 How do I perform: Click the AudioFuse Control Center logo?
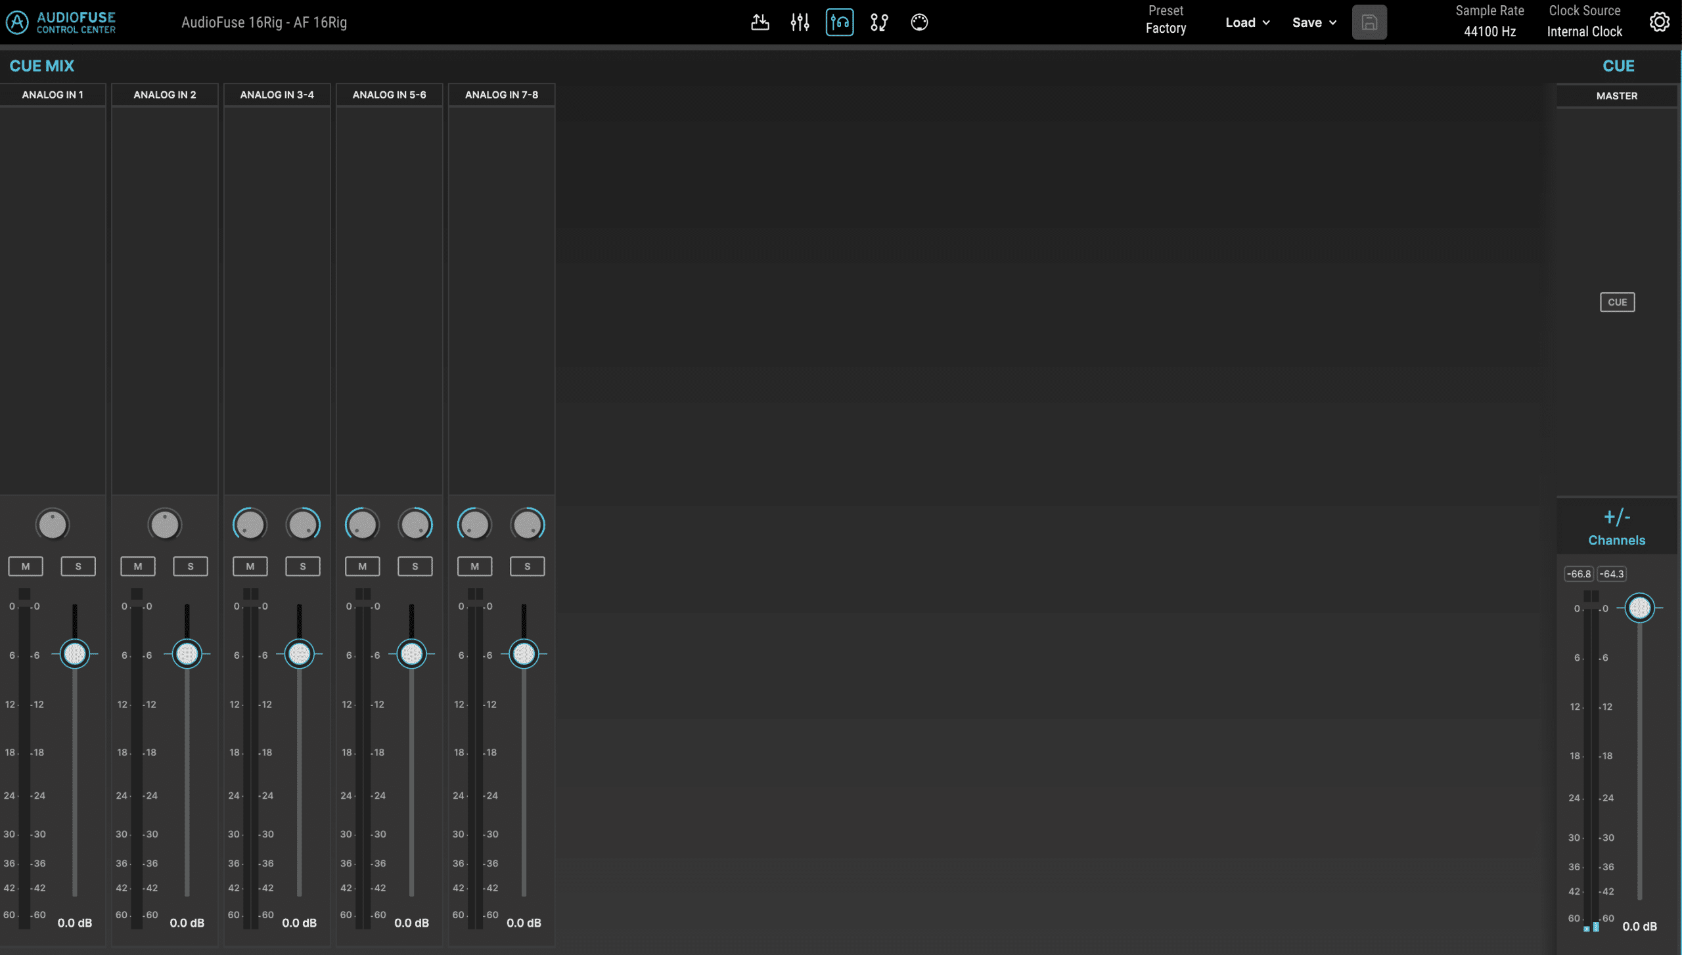[x=60, y=22]
